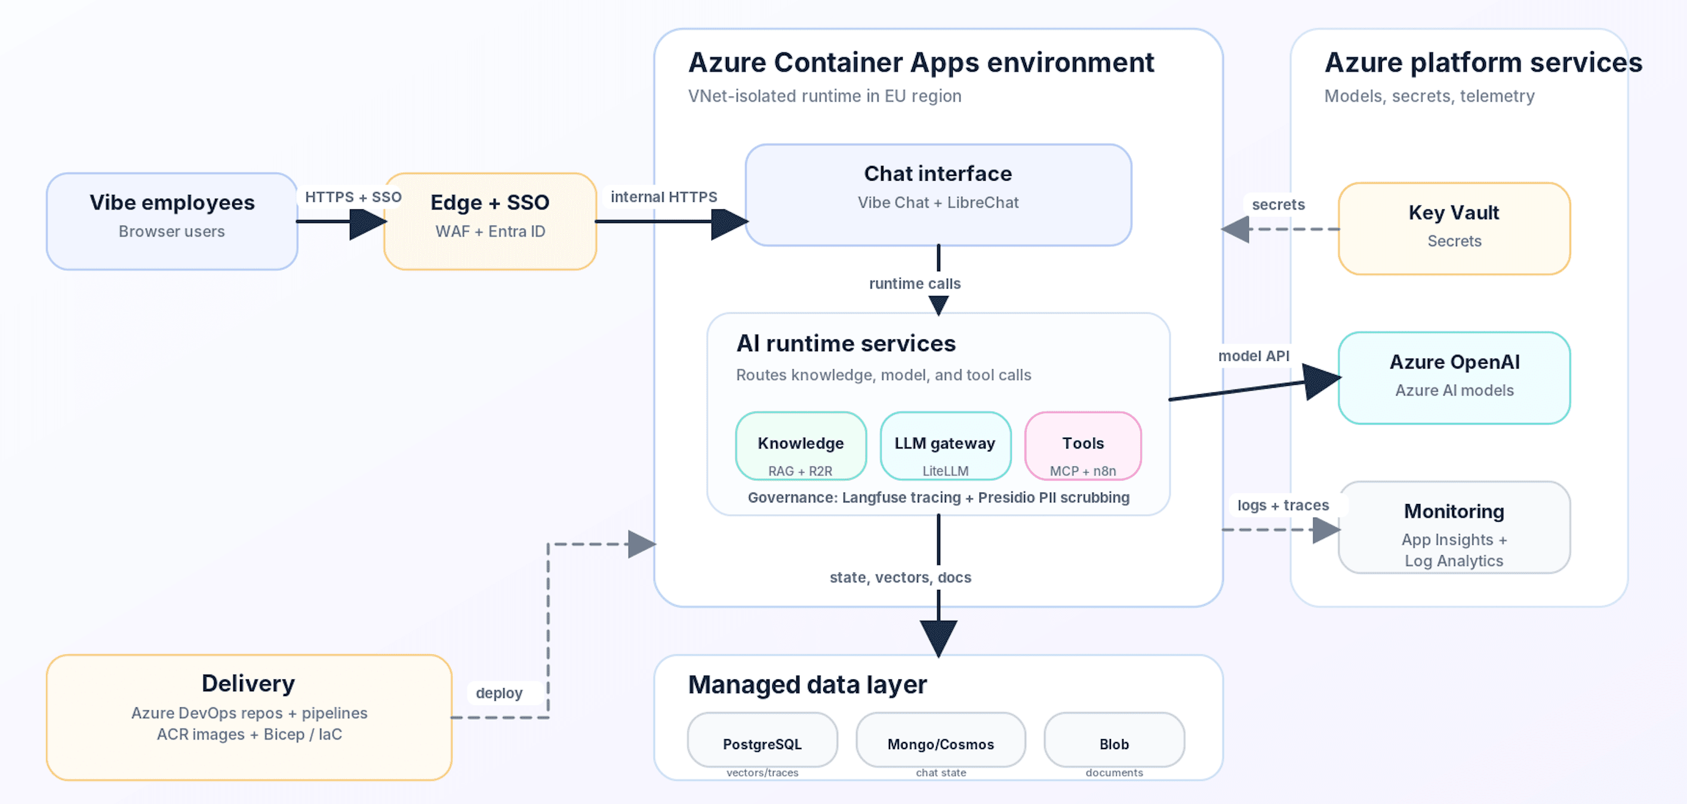Click the Mongo/Cosmos data store

[x=940, y=740]
